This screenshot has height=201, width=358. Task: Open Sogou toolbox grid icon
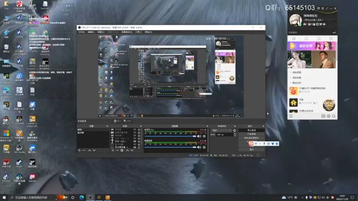click(277, 143)
